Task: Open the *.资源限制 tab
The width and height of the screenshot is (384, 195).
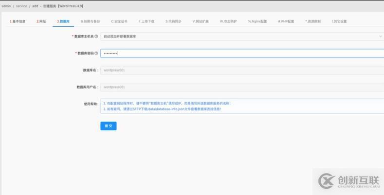Action: pos(313,21)
